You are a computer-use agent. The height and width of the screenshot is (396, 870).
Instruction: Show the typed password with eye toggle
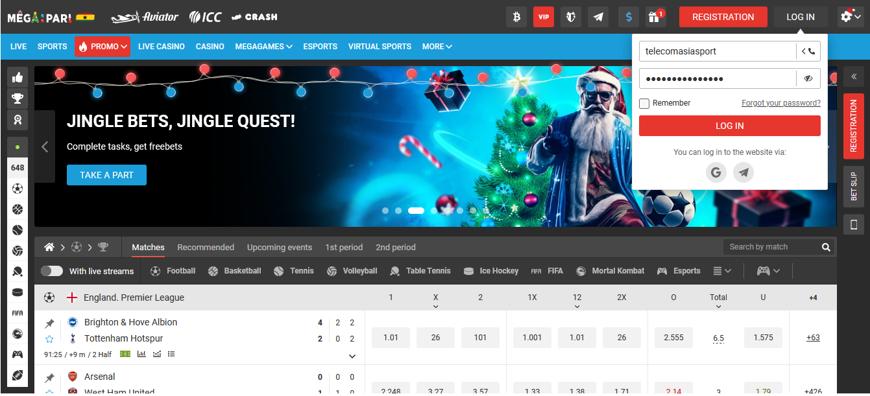tap(808, 78)
